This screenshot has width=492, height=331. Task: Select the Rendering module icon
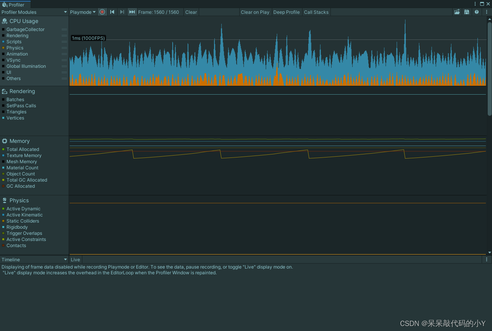tap(5, 92)
